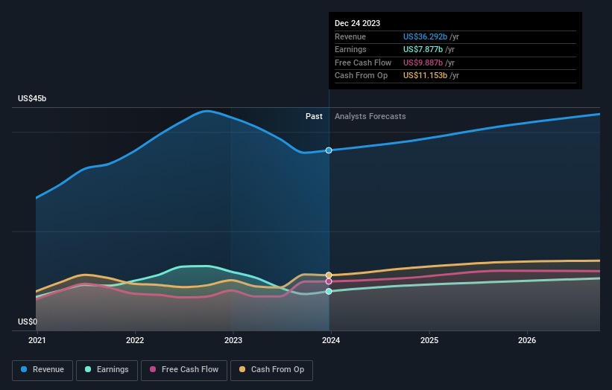Click the Earnings row label in tooltip

350,49
